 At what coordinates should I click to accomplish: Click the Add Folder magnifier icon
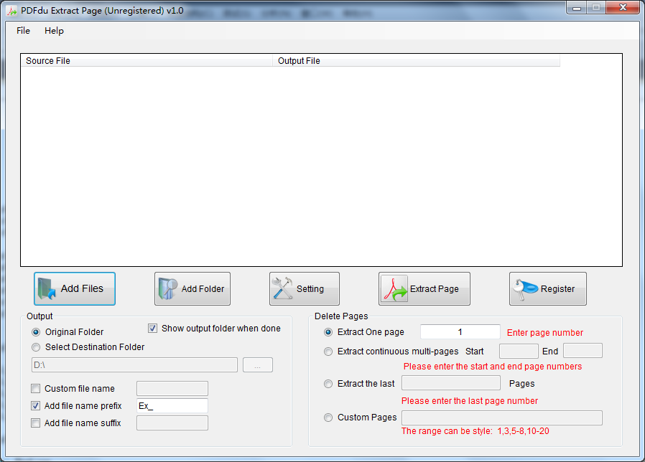click(x=168, y=288)
